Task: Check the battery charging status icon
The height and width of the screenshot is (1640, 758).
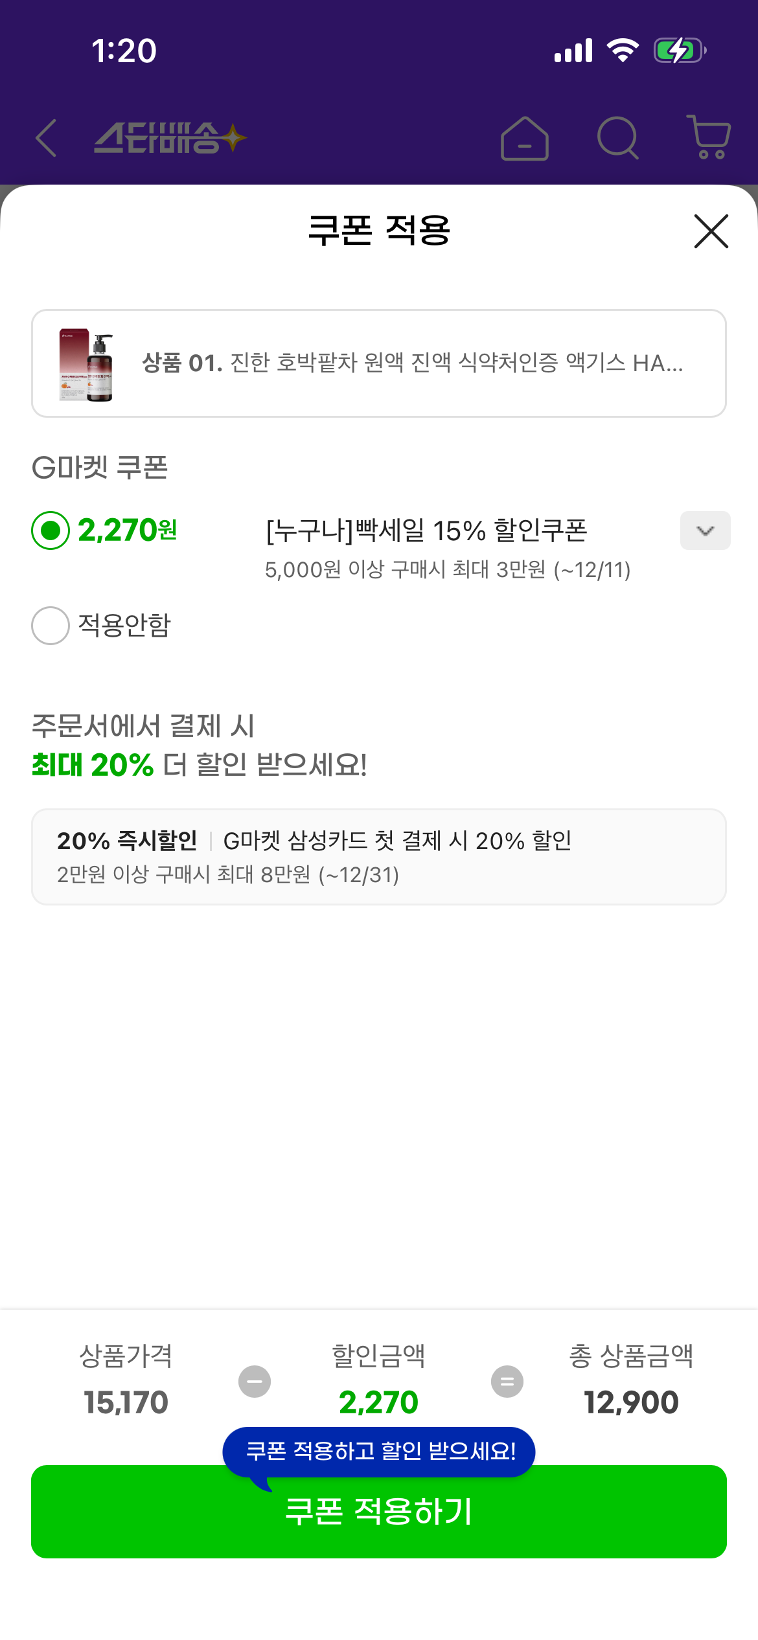Action: coord(679,51)
